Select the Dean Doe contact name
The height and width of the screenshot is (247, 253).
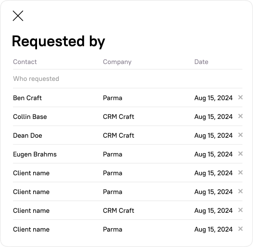[27, 135]
